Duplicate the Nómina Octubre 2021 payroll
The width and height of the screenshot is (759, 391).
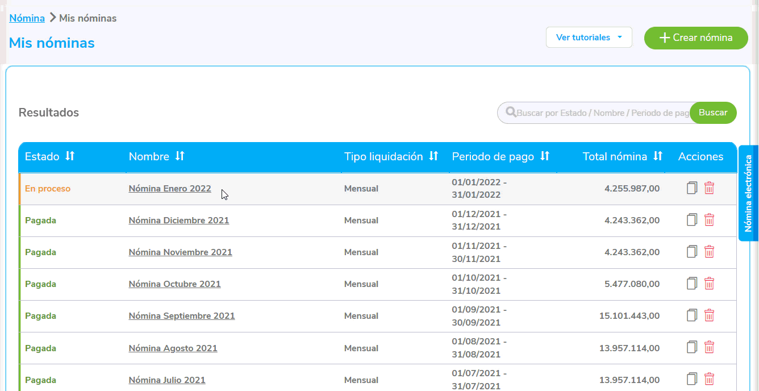click(691, 284)
